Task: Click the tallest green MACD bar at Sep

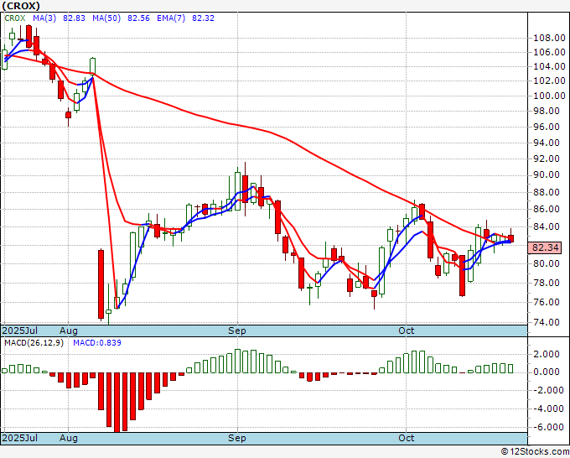Action: (x=238, y=362)
